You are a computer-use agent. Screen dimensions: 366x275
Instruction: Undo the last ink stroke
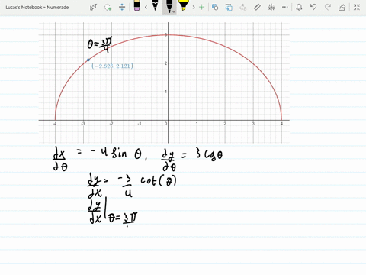[313, 7]
